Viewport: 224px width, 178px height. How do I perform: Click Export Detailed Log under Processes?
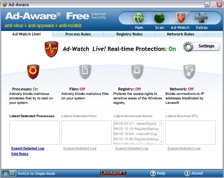[28, 148]
